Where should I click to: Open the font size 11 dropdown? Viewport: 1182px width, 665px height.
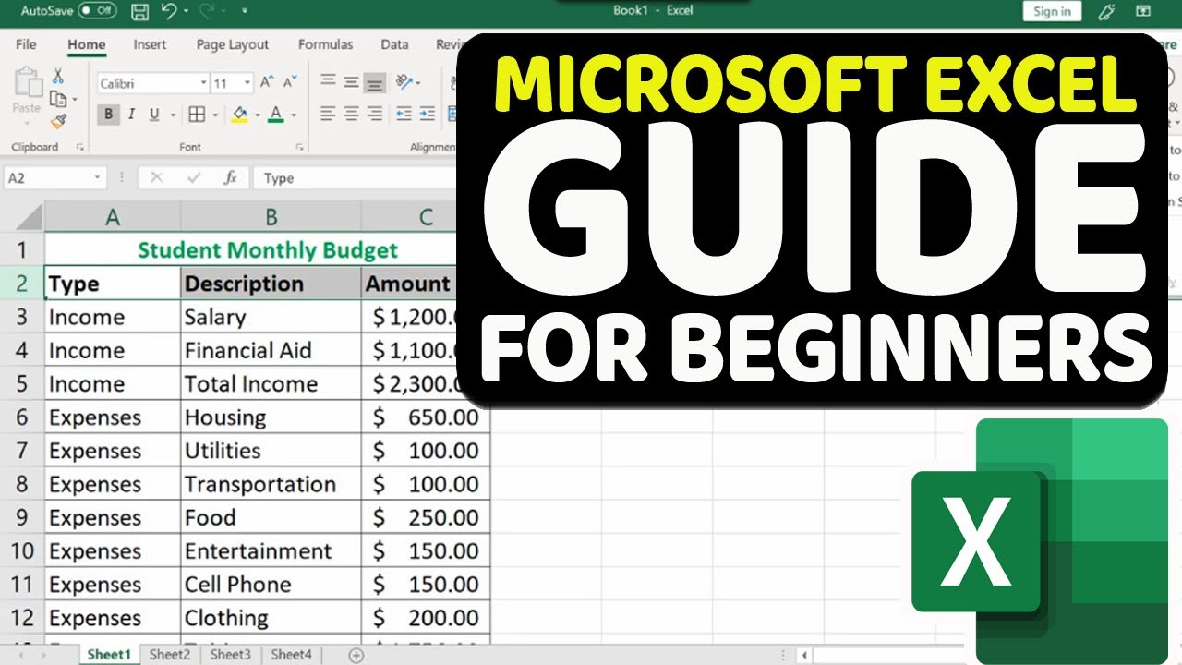click(x=247, y=83)
